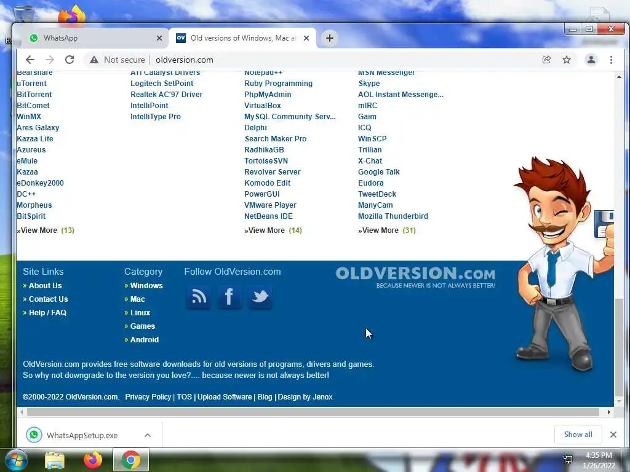Click View More (14) link

(x=273, y=230)
